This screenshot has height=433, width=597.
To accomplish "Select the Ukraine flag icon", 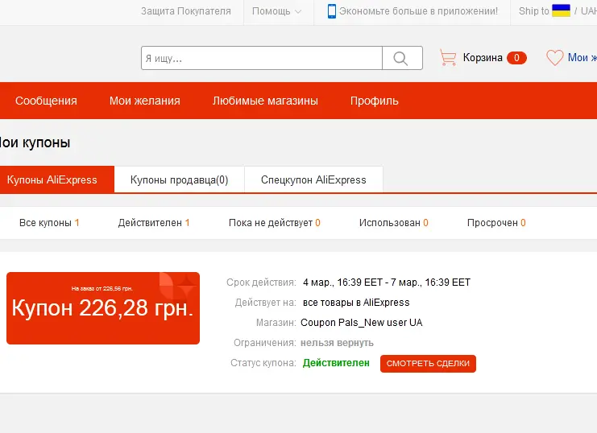I will 561,10.
